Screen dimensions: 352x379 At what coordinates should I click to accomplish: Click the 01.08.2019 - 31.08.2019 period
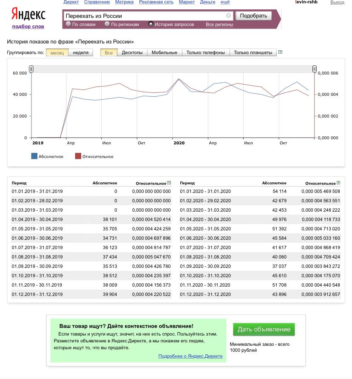[37, 257]
